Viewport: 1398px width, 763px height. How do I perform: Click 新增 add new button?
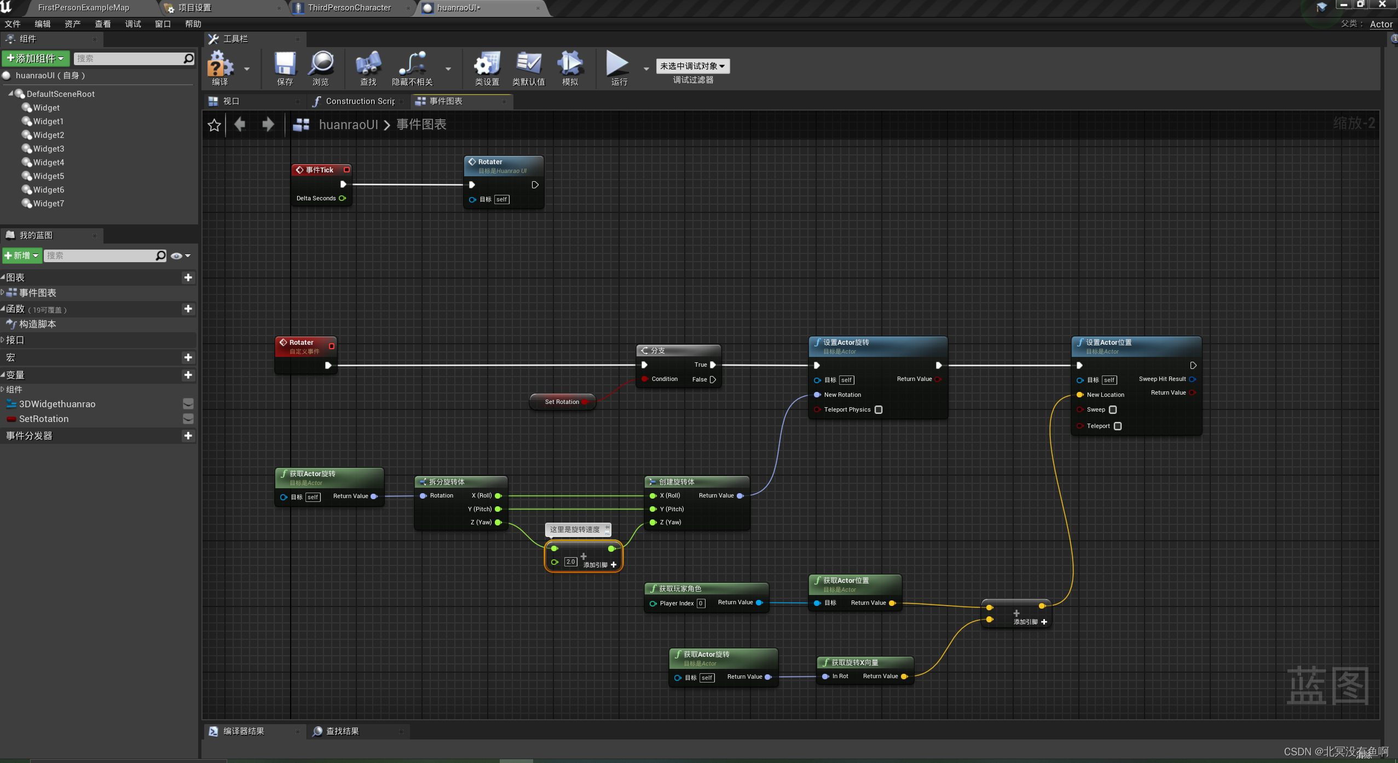click(x=22, y=256)
